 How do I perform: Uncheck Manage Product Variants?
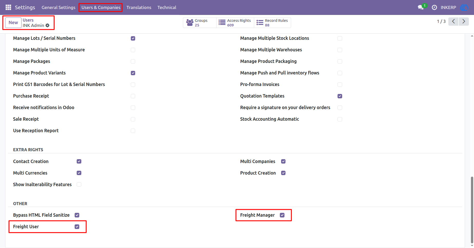click(x=133, y=73)
